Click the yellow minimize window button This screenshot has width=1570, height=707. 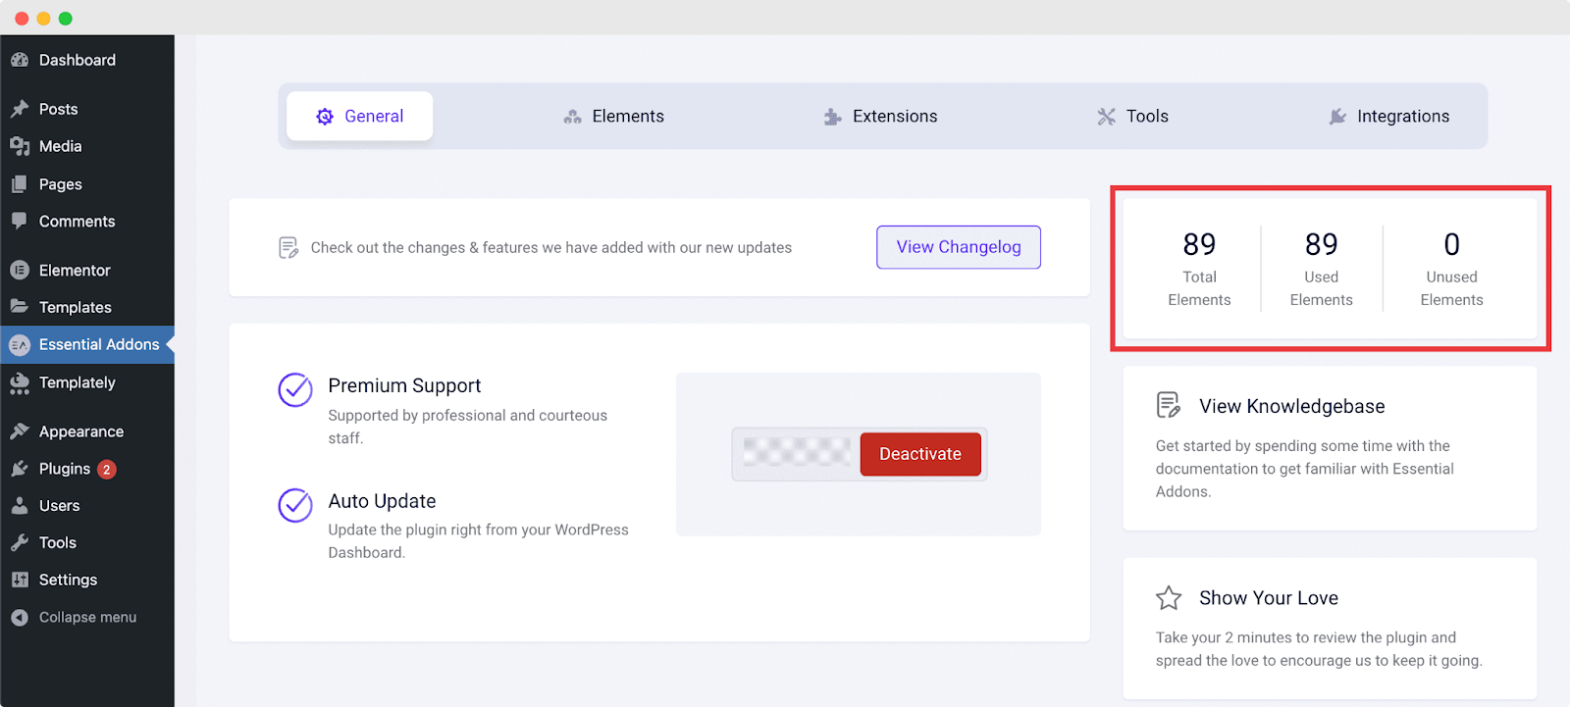click(43, 19)
